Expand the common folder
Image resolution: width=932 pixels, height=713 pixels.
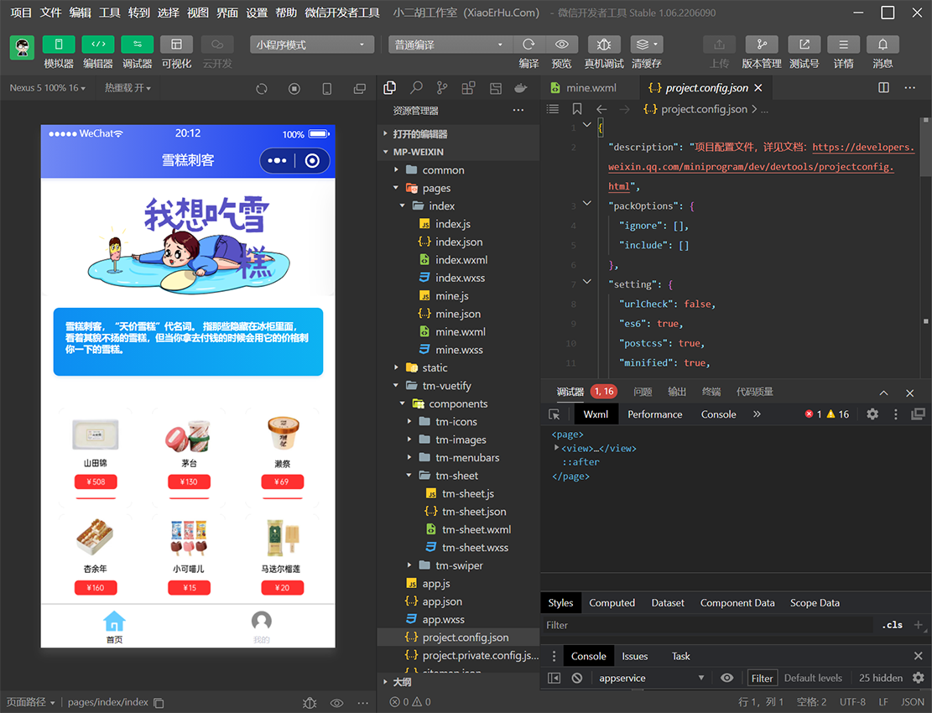pos(443,170)
